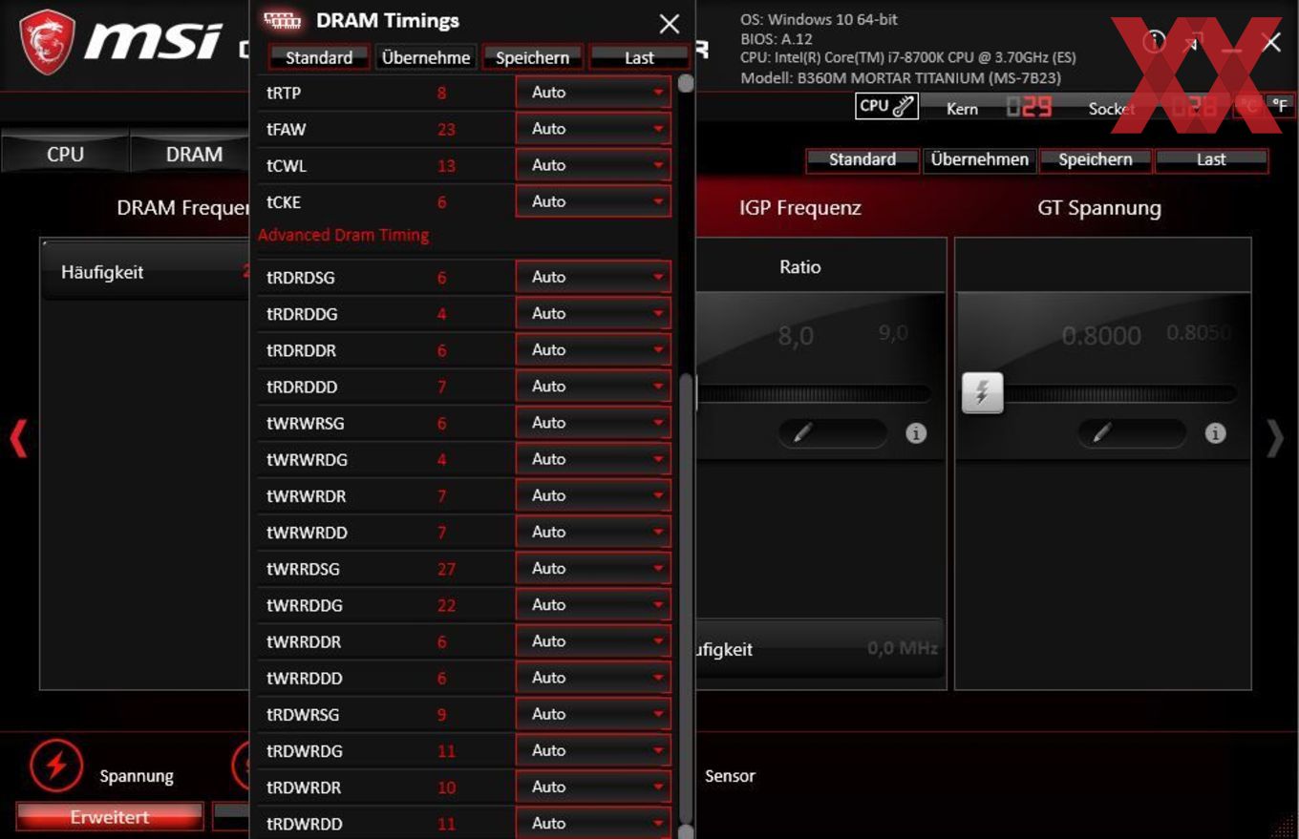This screenshot has width=1299, height=839.
Task: Click the info icon under GT Spannung
Action: [1215, 433]
